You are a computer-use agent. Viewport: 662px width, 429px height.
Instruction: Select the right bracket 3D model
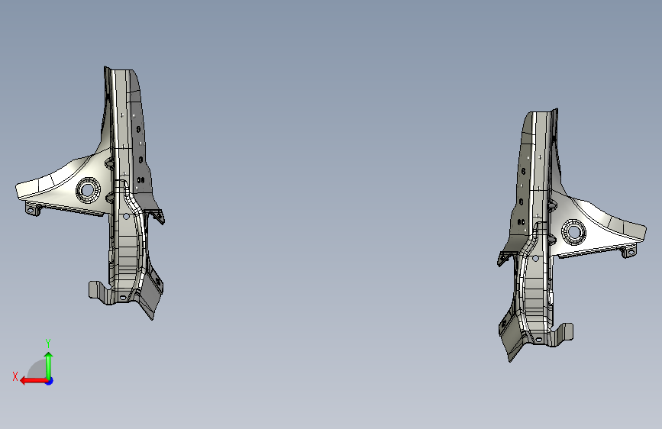(572, 235)
